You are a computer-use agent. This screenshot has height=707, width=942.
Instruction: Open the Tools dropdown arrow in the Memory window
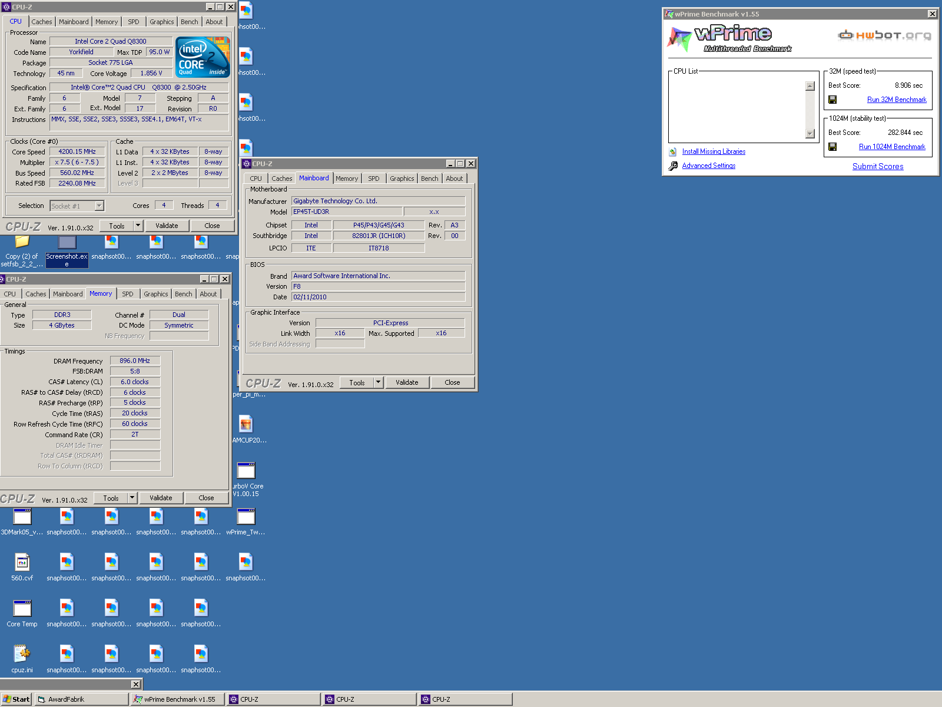132,498
